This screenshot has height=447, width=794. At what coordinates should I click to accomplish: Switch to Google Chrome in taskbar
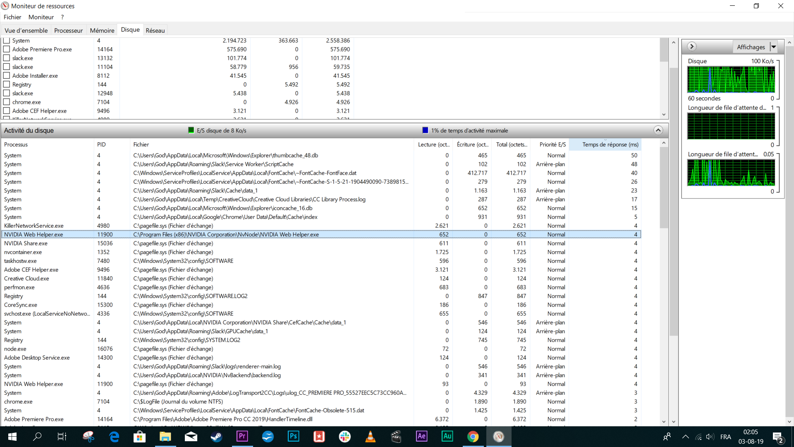473,437
